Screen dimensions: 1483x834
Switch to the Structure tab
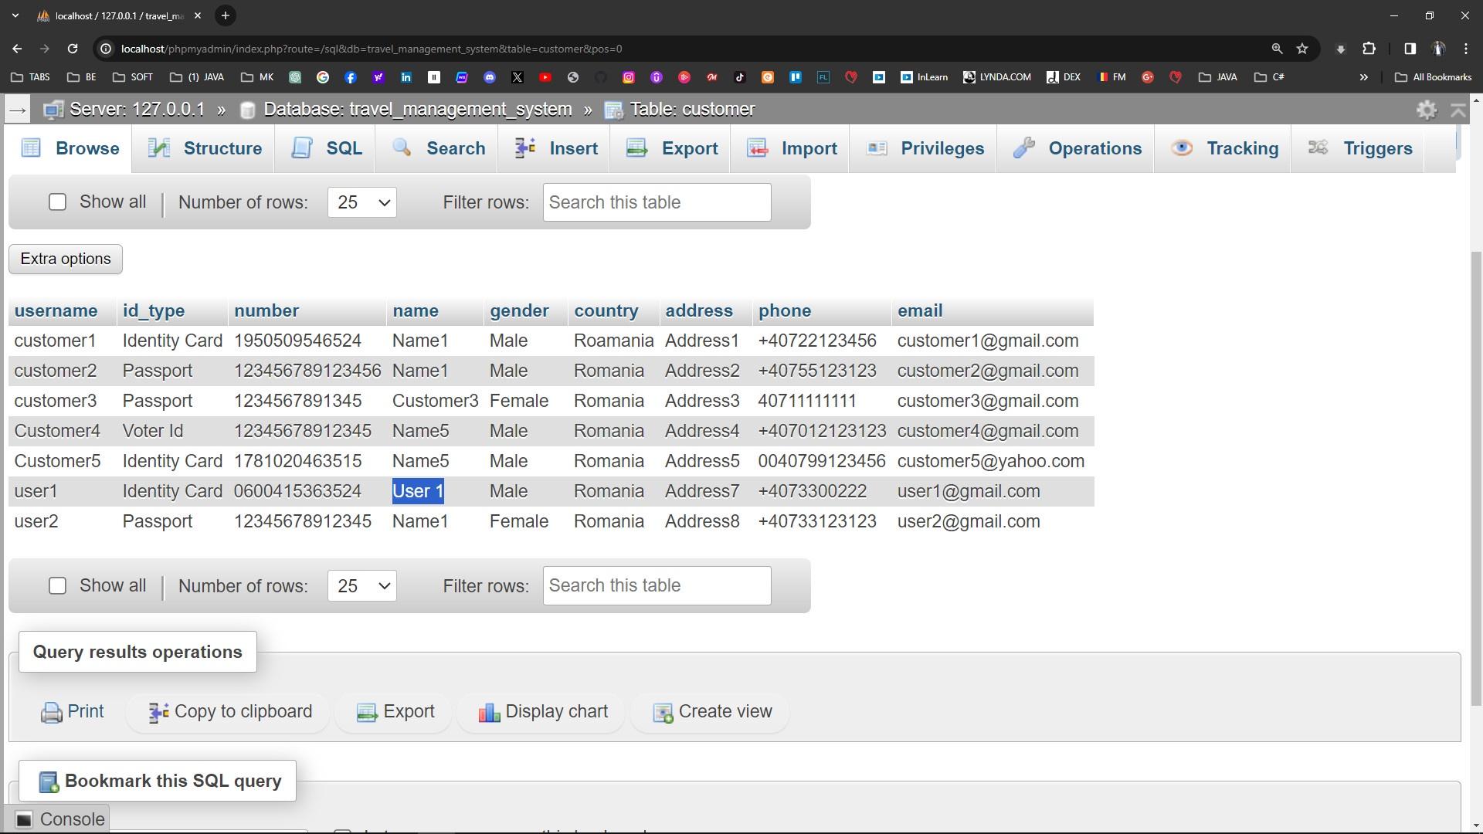coord(204,148)
